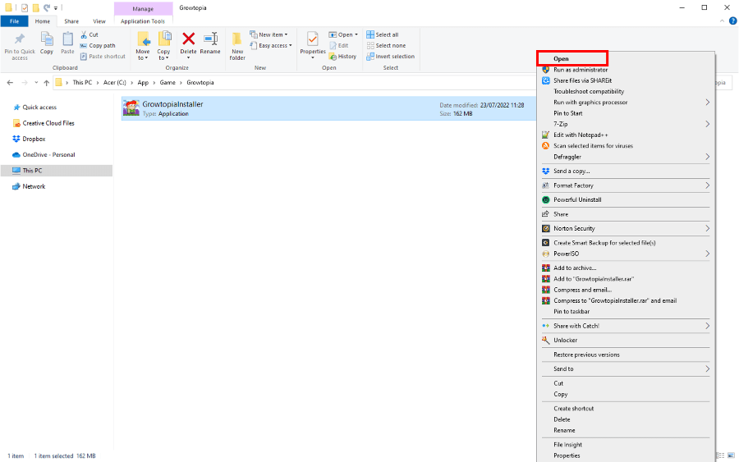
Task: Open the New item dropdown
Action: point(269,34)
